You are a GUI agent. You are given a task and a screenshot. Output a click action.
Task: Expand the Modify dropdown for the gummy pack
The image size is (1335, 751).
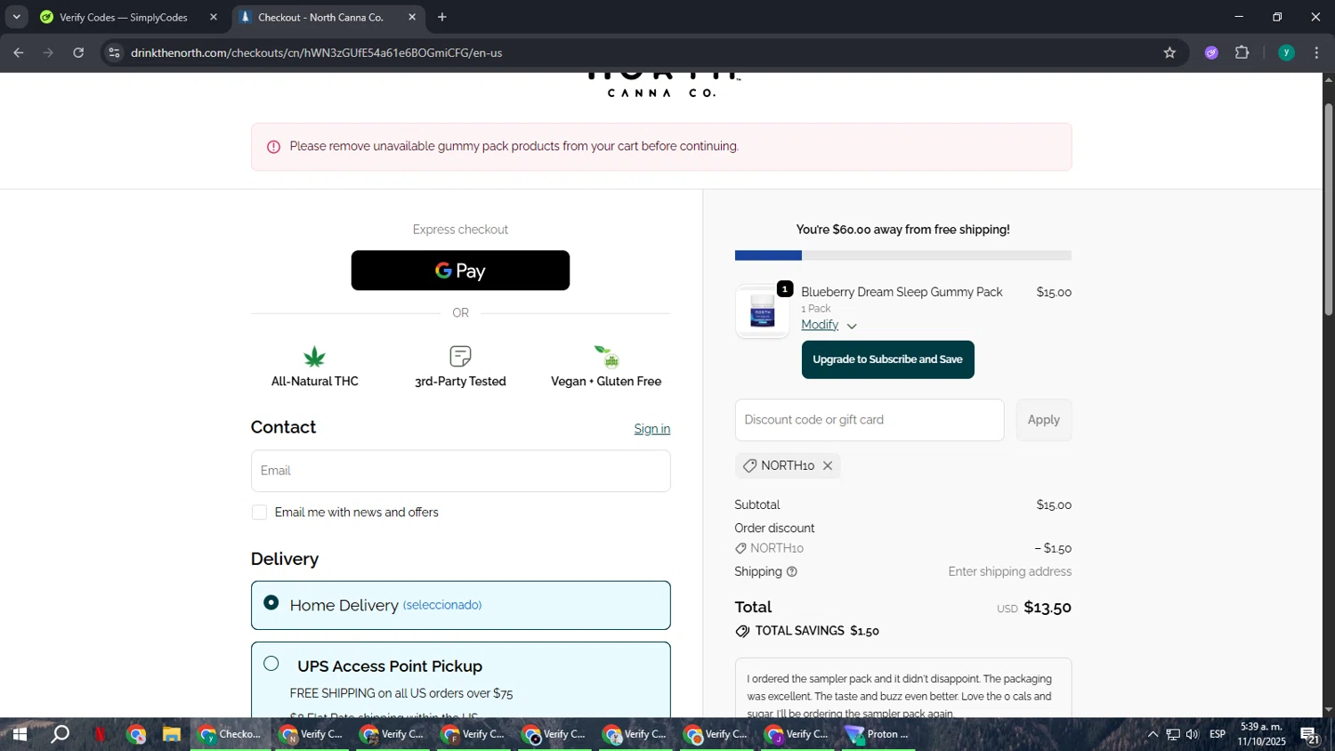coord(829,325)
